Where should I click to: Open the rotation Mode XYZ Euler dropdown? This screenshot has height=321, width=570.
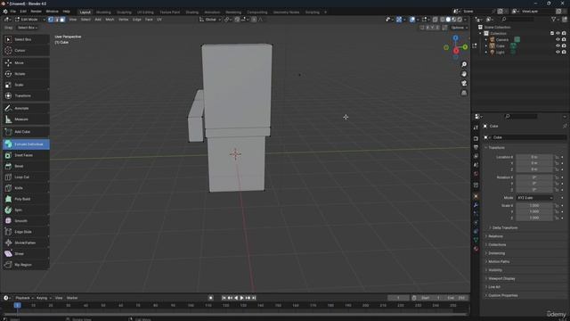click(534, 198)
